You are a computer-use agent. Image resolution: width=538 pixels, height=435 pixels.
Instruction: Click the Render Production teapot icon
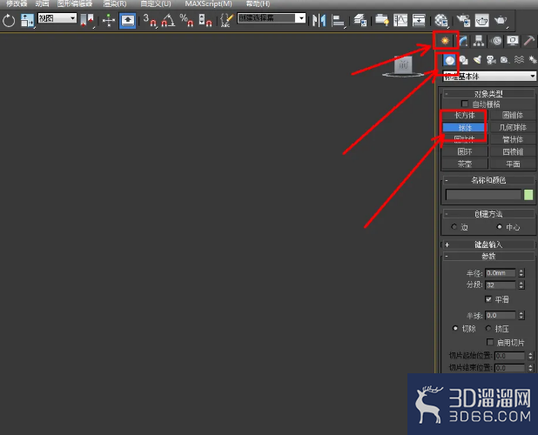point(501,20)
